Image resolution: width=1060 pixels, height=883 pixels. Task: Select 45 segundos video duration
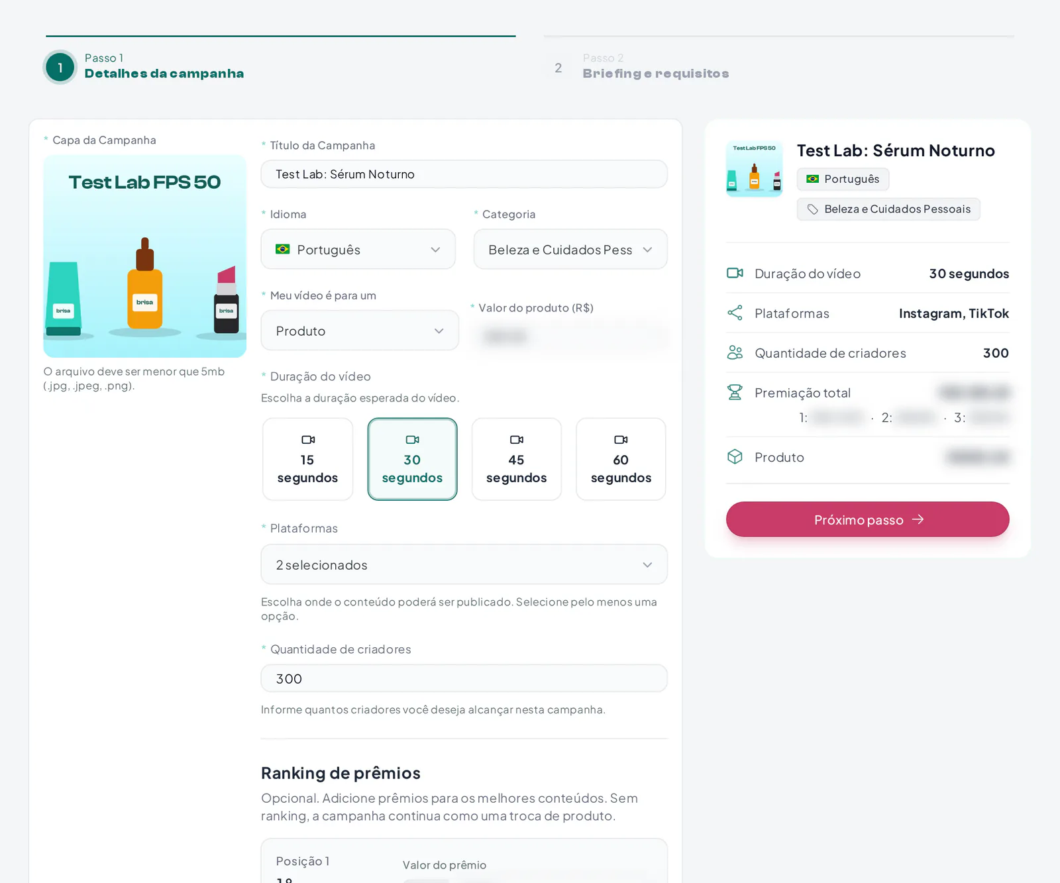(x=517, y=459)
